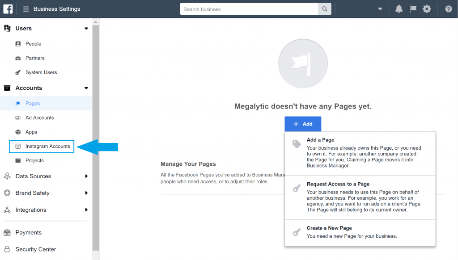Click the Facebook logo icon
This screenshot has height=260, width=458.
[8, 9]
